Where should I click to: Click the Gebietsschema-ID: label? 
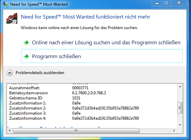tap(26, 98)
